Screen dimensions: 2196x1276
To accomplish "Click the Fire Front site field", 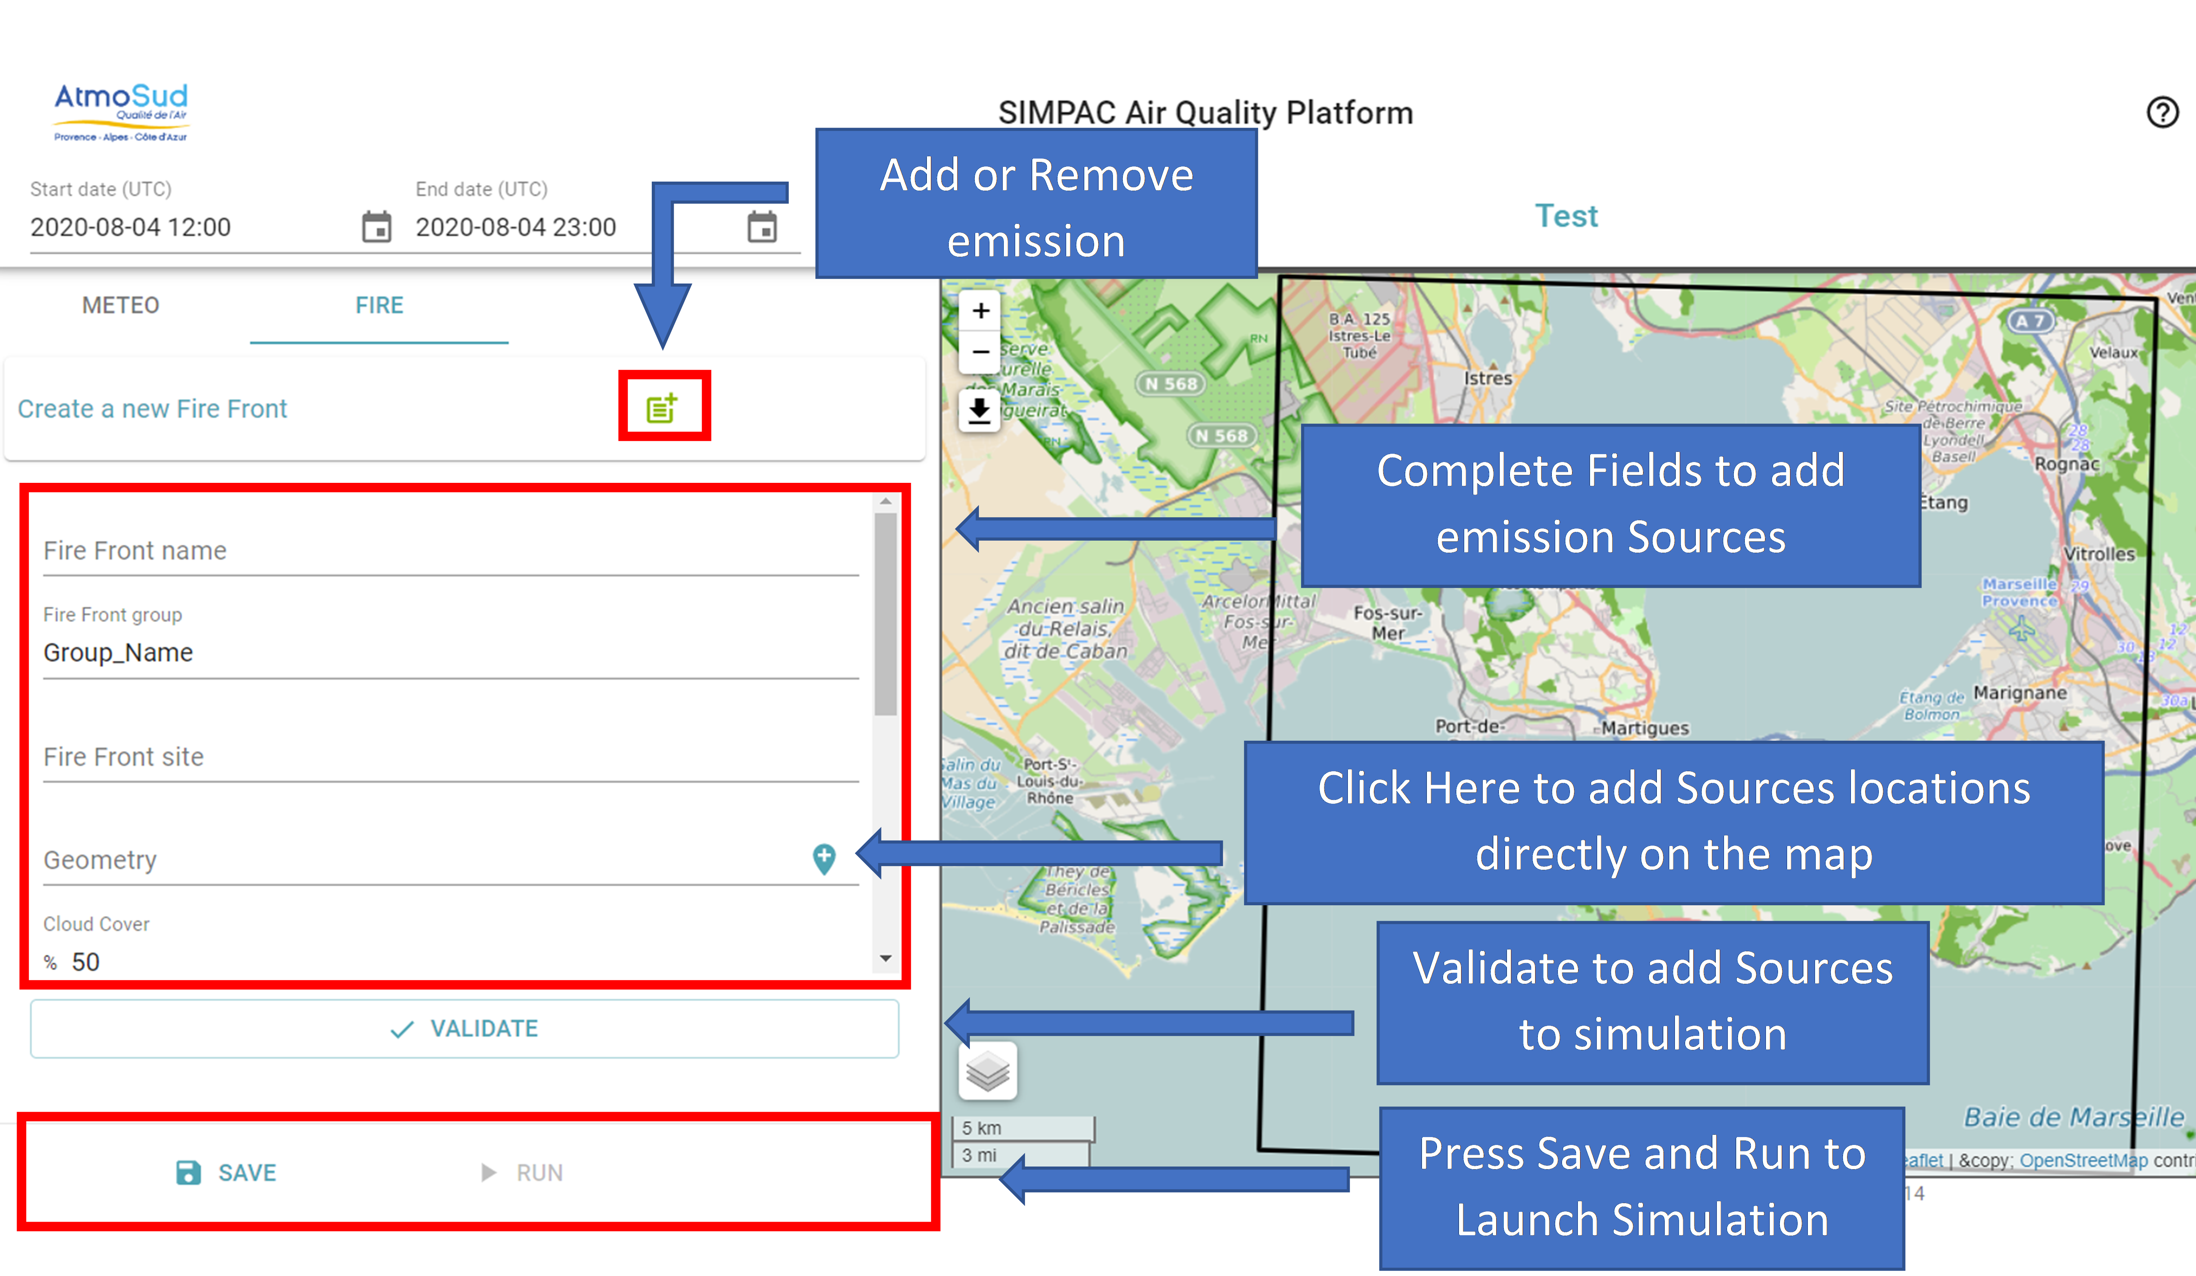I will click(451, 757).
